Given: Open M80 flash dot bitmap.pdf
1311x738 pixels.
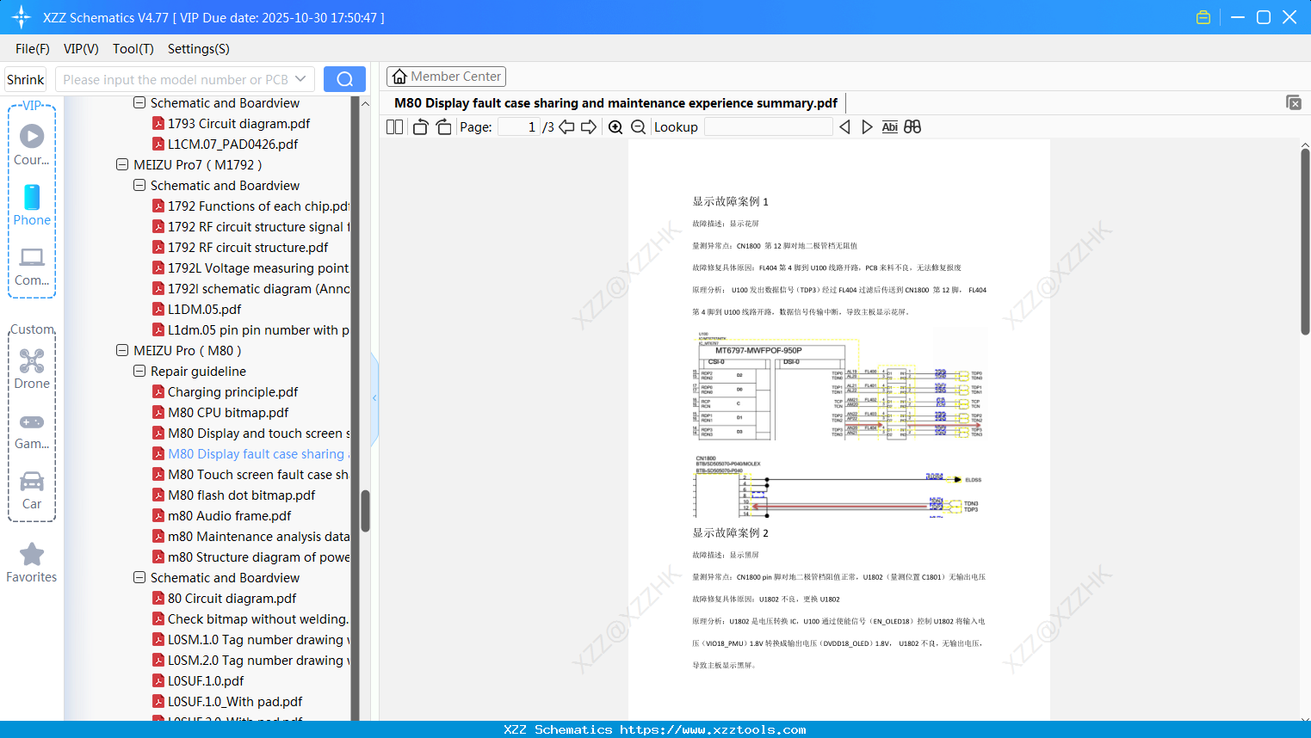Looking at the screenshot, I should [241, 495].
